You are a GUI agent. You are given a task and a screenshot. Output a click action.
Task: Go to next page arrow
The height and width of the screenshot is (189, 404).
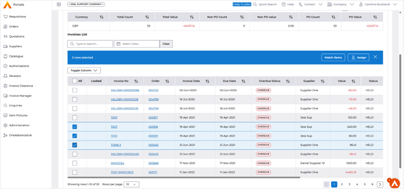[380, 184]
